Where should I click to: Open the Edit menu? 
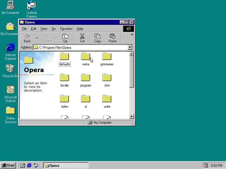click(34, 29)
